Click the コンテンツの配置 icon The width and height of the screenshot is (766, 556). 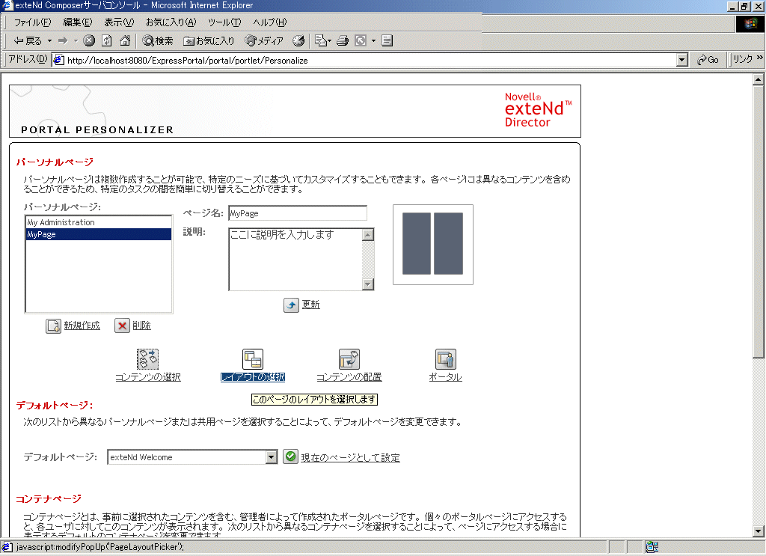coord(349,359)
